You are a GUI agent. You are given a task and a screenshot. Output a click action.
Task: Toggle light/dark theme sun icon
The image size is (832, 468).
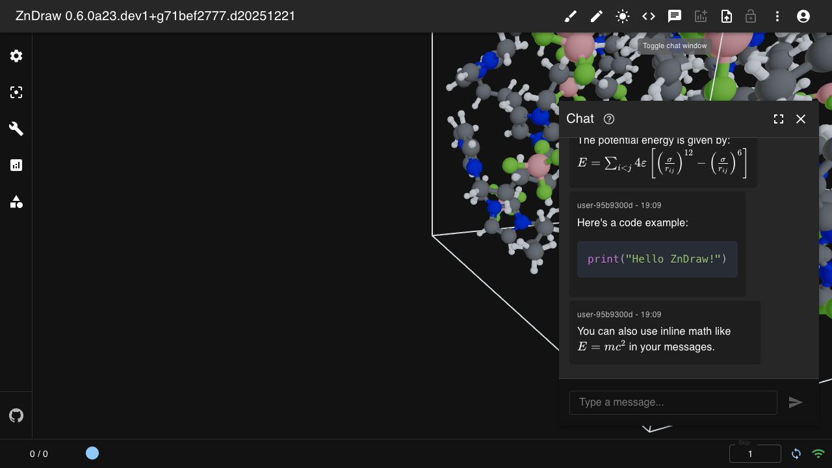(x=623, y=16)
